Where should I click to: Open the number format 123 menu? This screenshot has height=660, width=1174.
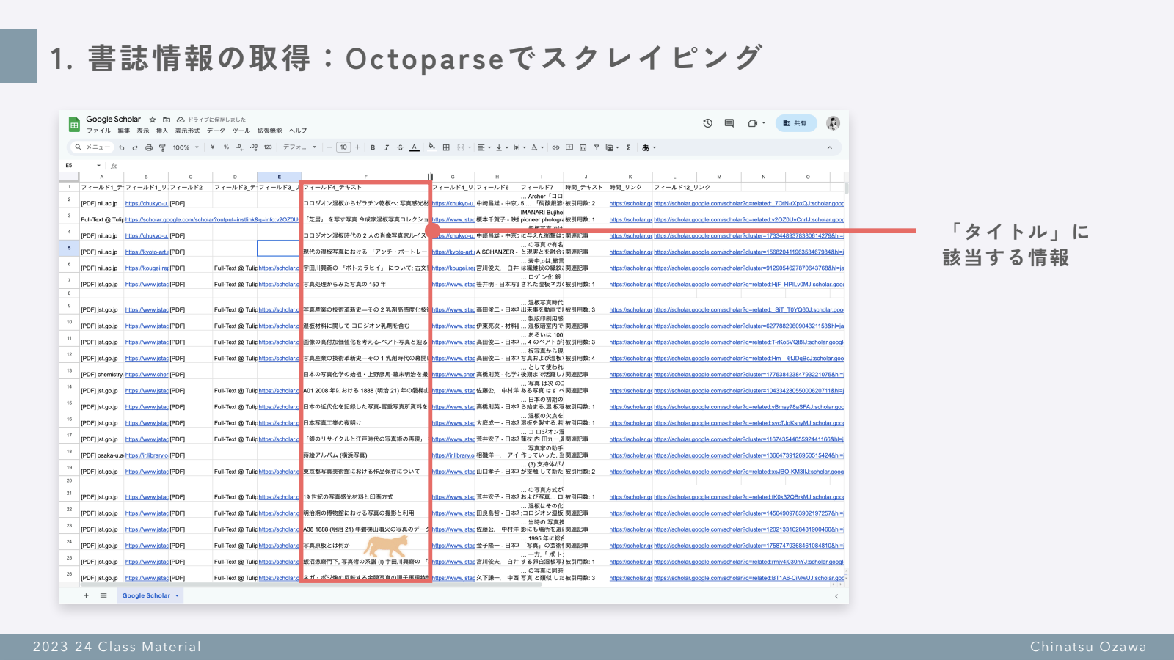click(268, 147)
